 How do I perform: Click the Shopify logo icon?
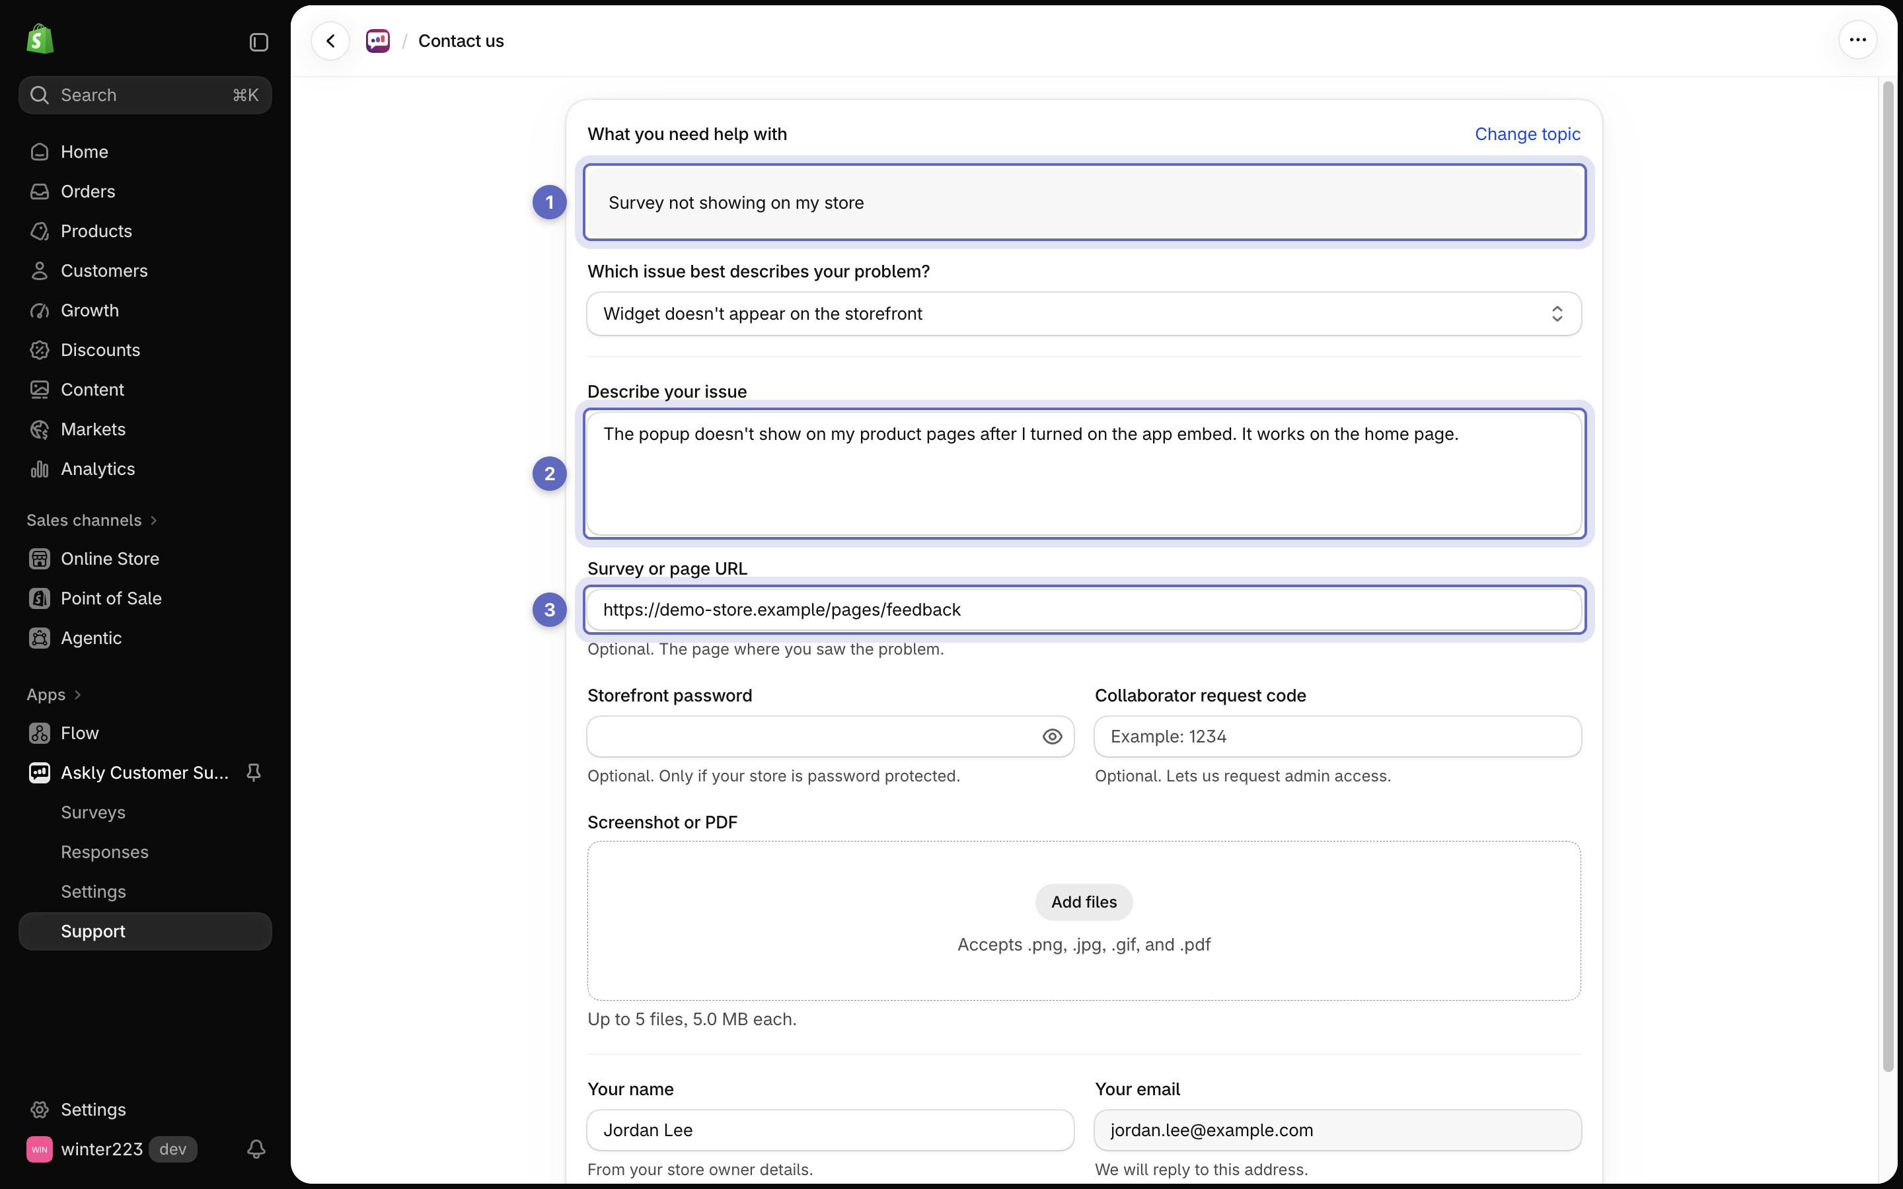click(40, 40)
